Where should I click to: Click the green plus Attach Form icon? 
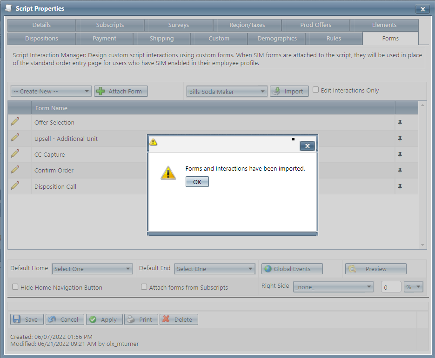(100, 92)
